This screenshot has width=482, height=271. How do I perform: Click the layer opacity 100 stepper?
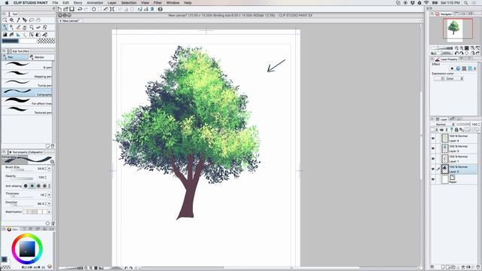pyautogui.click(x=479, y=124)
